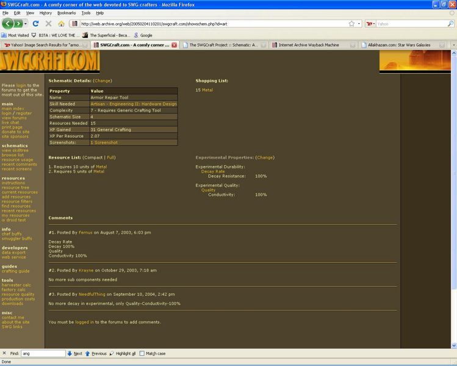Open the Bookmarks menu

tap(67, 12)
